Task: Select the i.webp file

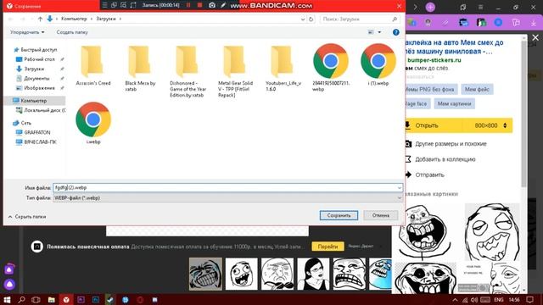Action: tap(93, 123)
